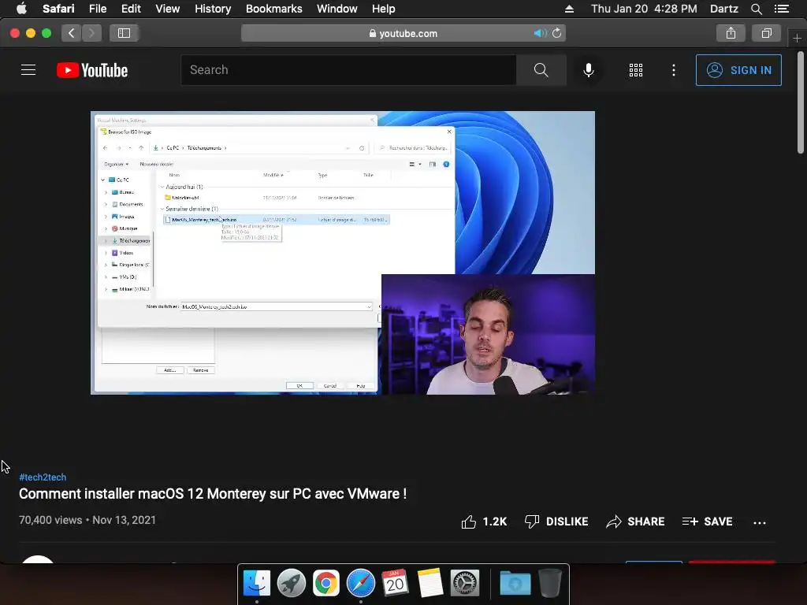Start voice search with microphone icon
The image size is (807, 605).
coord(588,70)
